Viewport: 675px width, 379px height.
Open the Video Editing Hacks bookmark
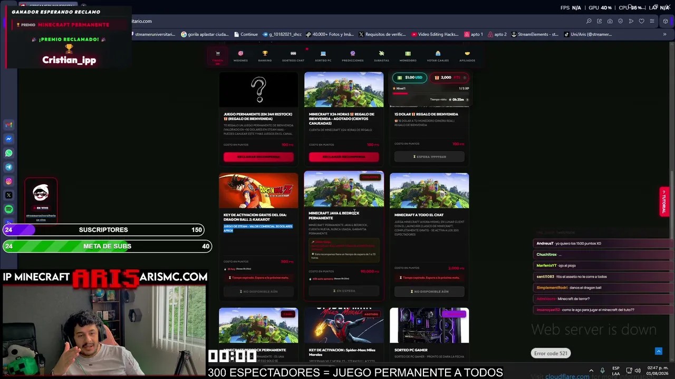[x=435, y=34]
